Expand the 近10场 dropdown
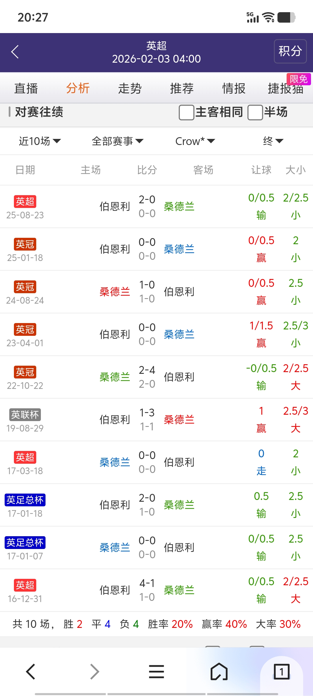 40,141
